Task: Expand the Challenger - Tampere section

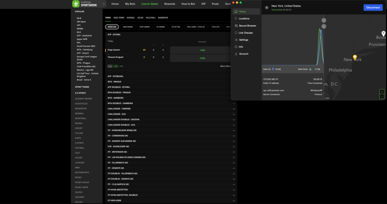Action: pyautogui.click(x=171, y=109)
